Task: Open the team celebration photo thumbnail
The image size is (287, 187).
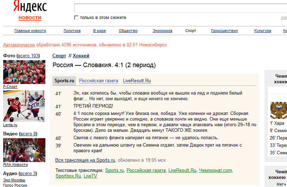Action: pos(24,72)
